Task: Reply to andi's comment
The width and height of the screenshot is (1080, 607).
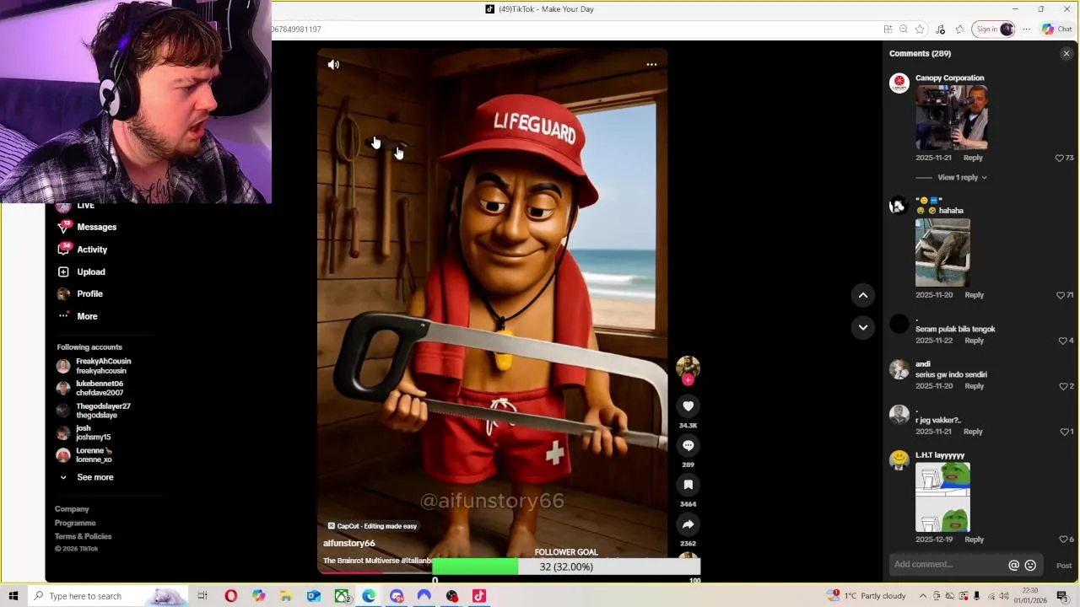Action: [974, 386]
